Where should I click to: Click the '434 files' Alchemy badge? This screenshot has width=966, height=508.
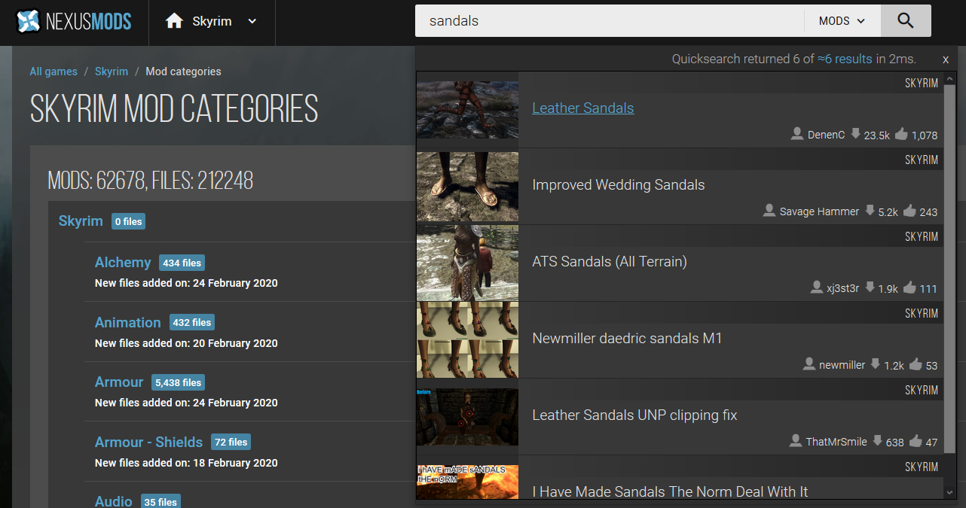tap(182, 263)
